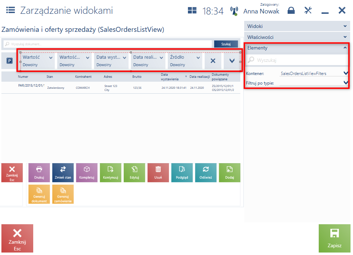353x255 pixels.
Task: Click the Kontynuuj tile
Action: pos(111,173)
